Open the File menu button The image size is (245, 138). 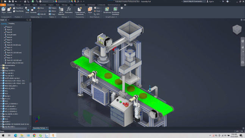click(x=3, y=5)
